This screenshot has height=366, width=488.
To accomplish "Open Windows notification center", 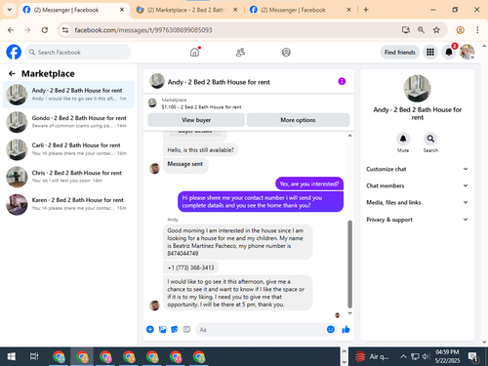I will [x=473, y=357].
